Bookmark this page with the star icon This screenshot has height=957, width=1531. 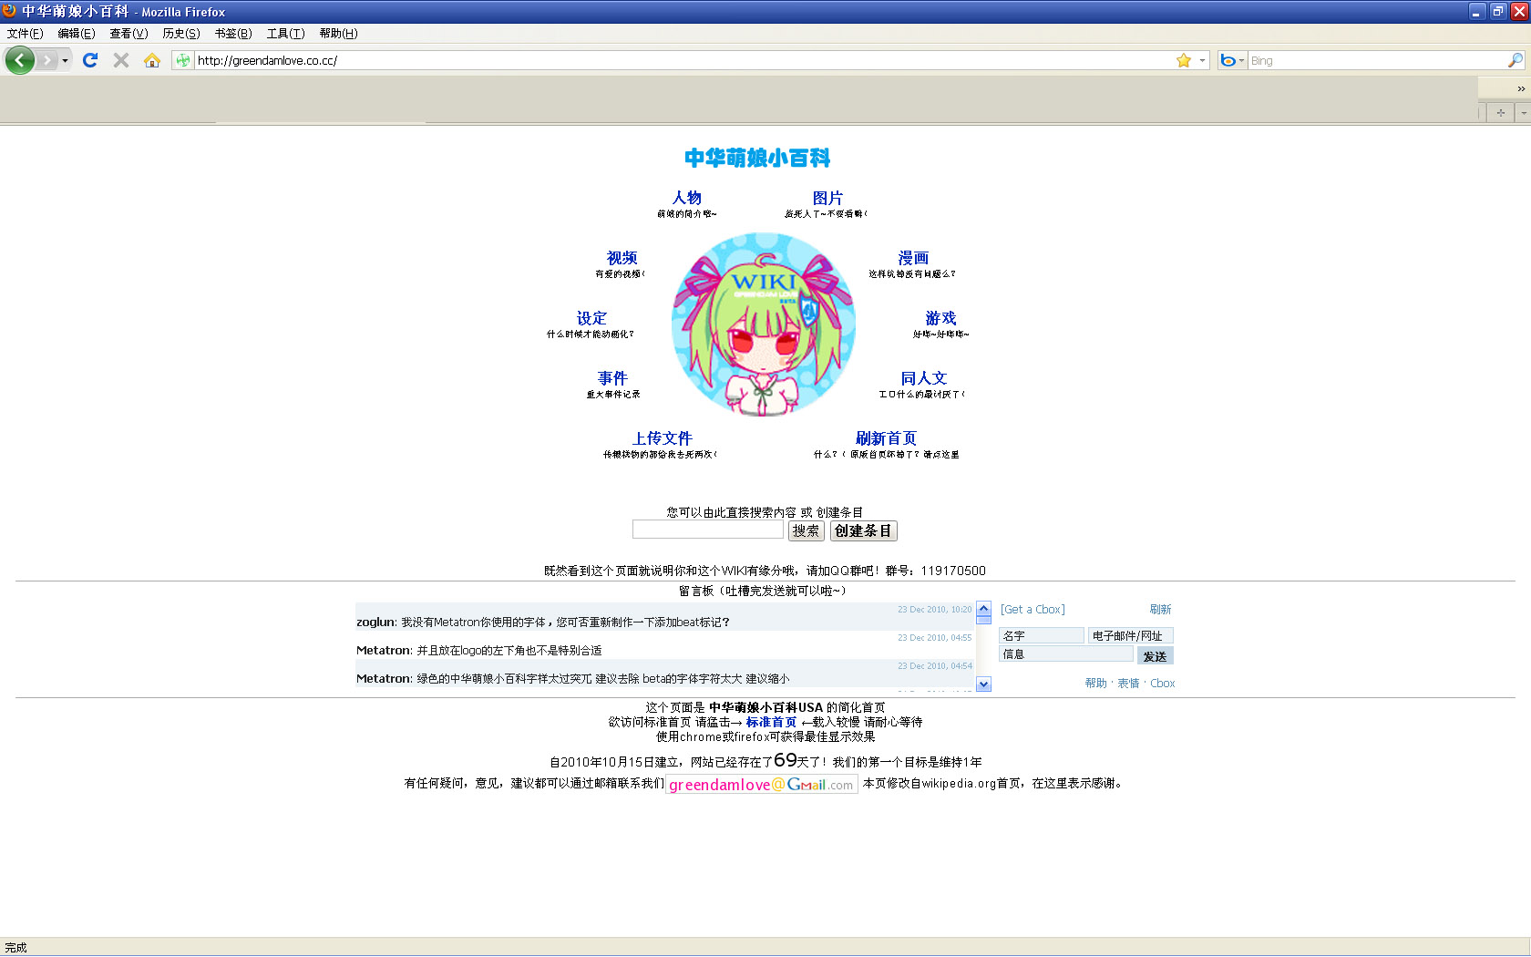(x=1184, y=60)
